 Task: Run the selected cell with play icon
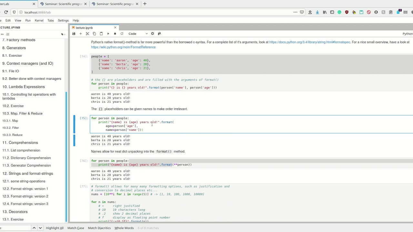(108, 34)
